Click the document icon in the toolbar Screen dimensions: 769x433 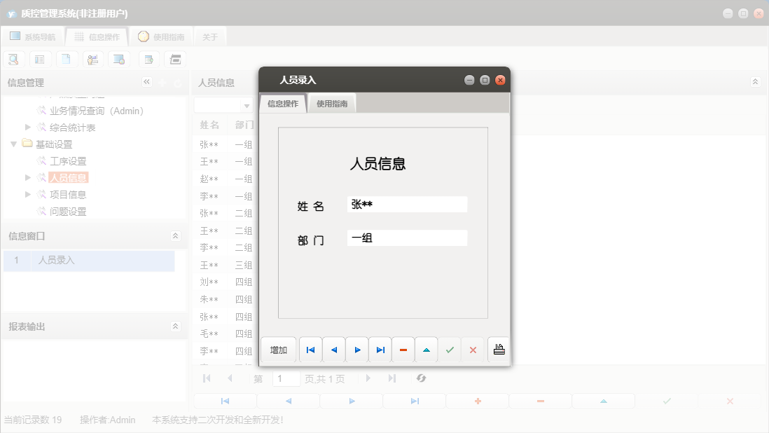click(67, 59)
